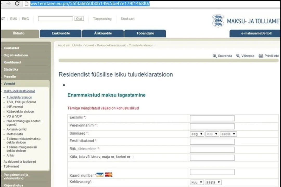This screenshot has height=187, width=281.
Task: Open Pangakontod ja viitenumbrid sidebar item
Action: coord(16,176)
